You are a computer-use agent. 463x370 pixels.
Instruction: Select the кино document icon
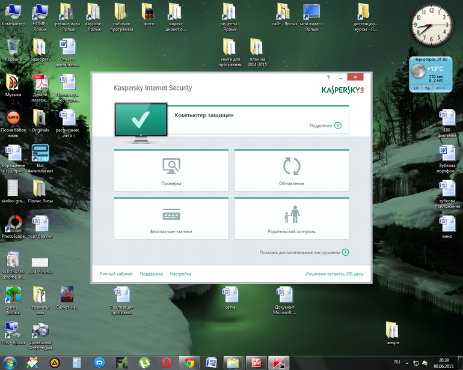447,227
